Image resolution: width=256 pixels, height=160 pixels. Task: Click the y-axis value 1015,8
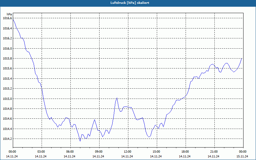point(7,59)
